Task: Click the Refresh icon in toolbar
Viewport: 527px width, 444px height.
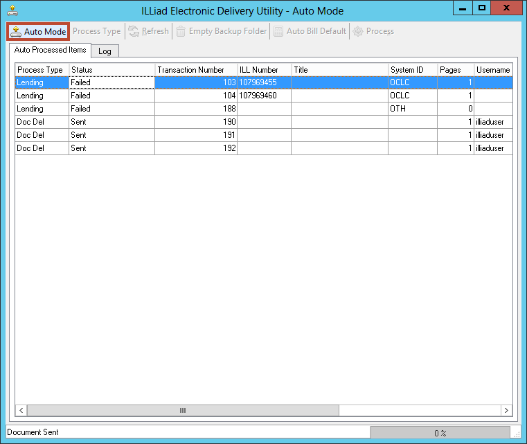Action: coord(134,31)
